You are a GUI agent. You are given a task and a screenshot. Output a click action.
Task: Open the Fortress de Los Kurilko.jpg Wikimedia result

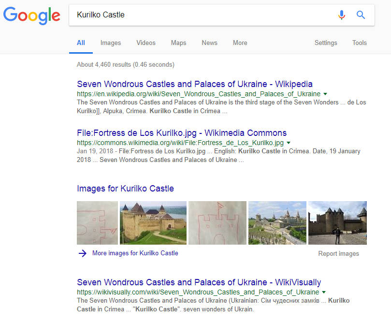[182, 133]
